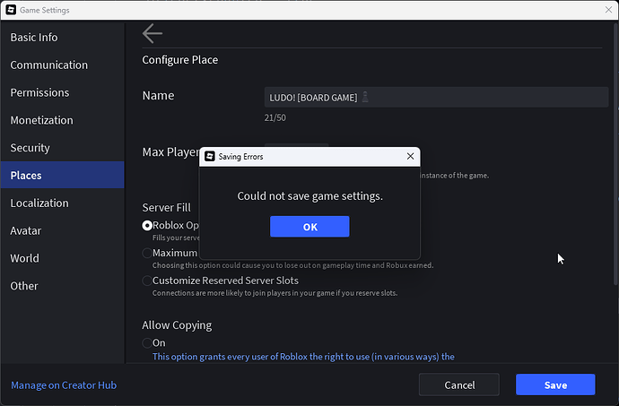619x406 pixels.
Task: Open the Manage on Creator Hub link
Action: (x=64, y=385)
